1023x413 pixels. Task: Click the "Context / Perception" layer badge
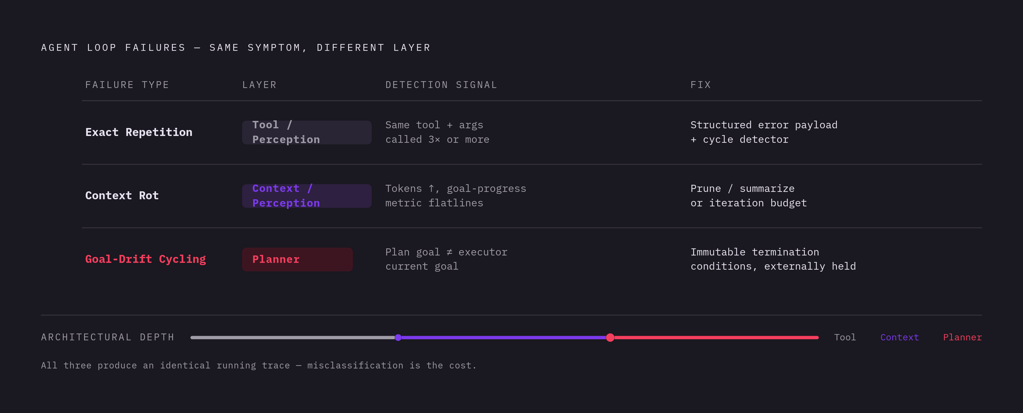(307, 196)
